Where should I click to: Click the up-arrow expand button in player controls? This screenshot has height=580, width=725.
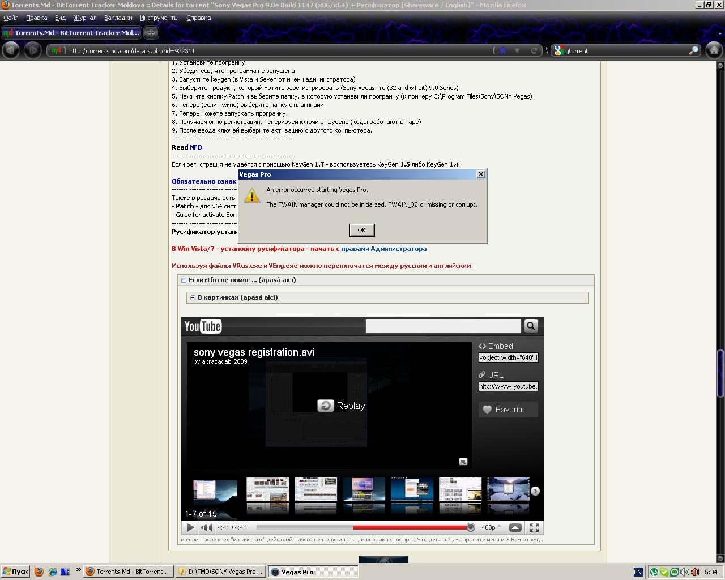[x=515, y=527]
